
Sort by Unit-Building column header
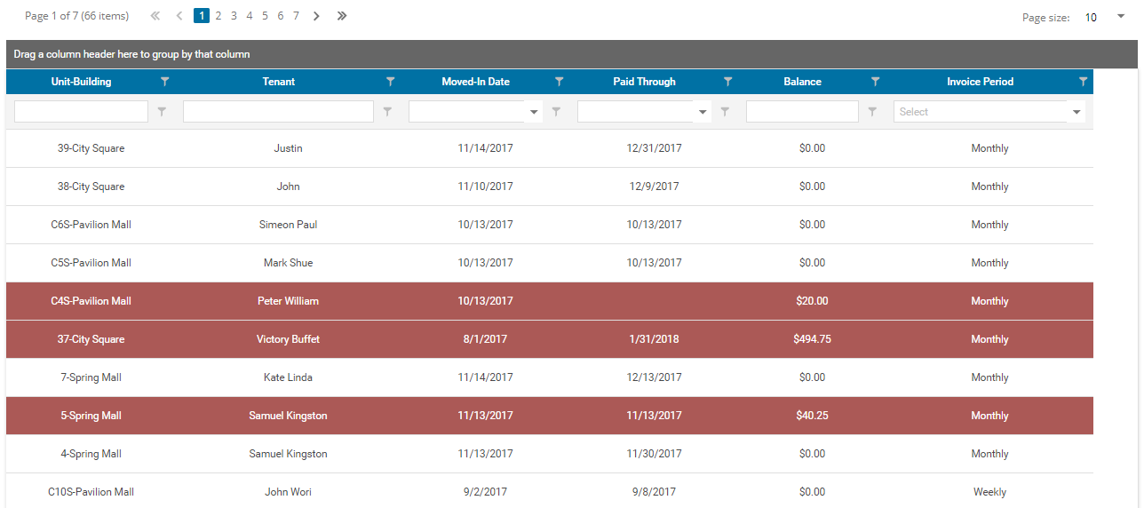click(x=82, y=82)
